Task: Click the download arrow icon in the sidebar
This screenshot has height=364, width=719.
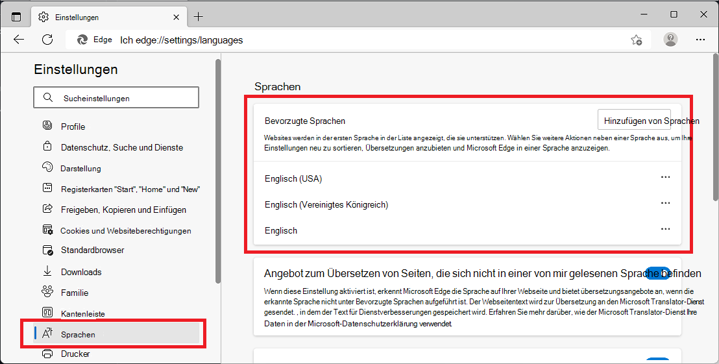Action: click(x=47, y=271)
